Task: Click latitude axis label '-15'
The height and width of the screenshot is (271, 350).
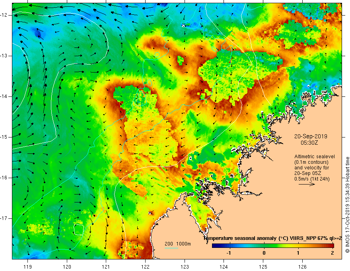Action: 4,137
